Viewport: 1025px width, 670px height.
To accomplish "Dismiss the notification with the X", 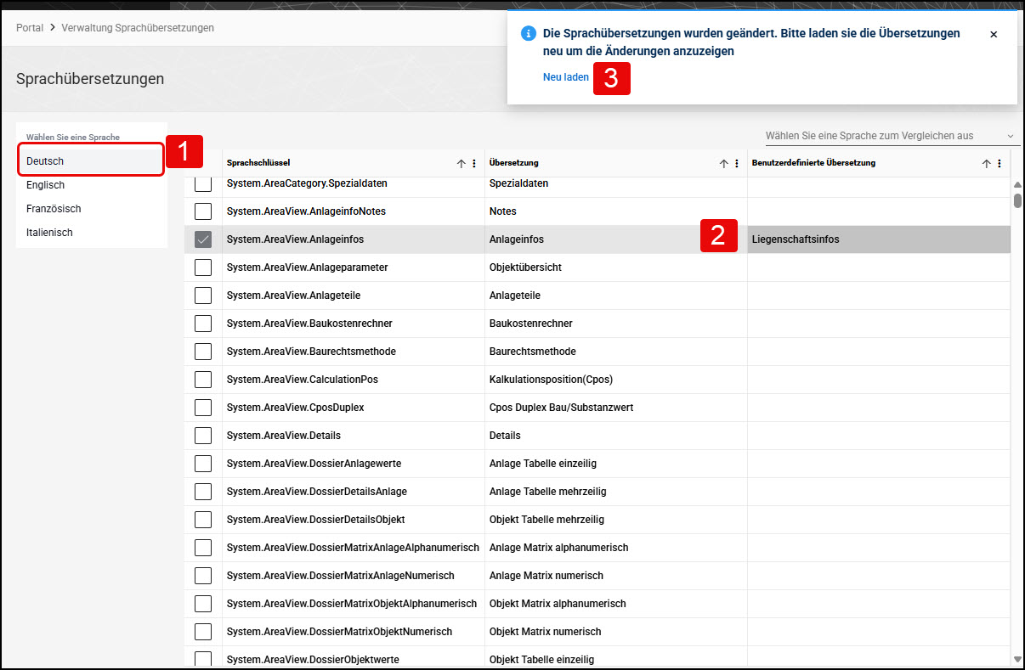I will (994, 34).
